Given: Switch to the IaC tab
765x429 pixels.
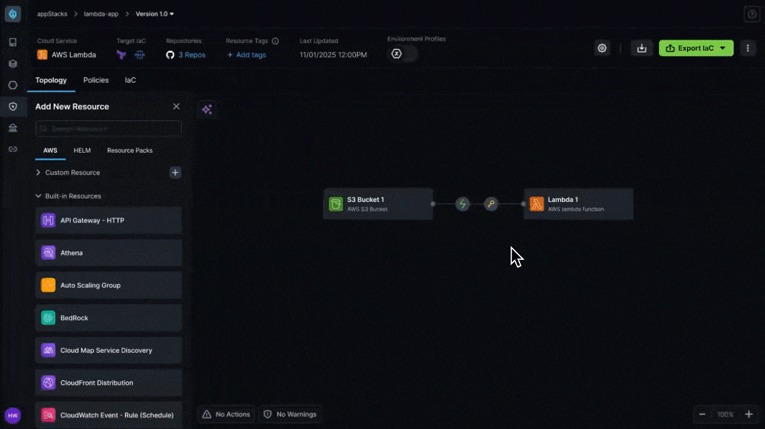Looking at the screenshot, I should click(x=130, y=80).
